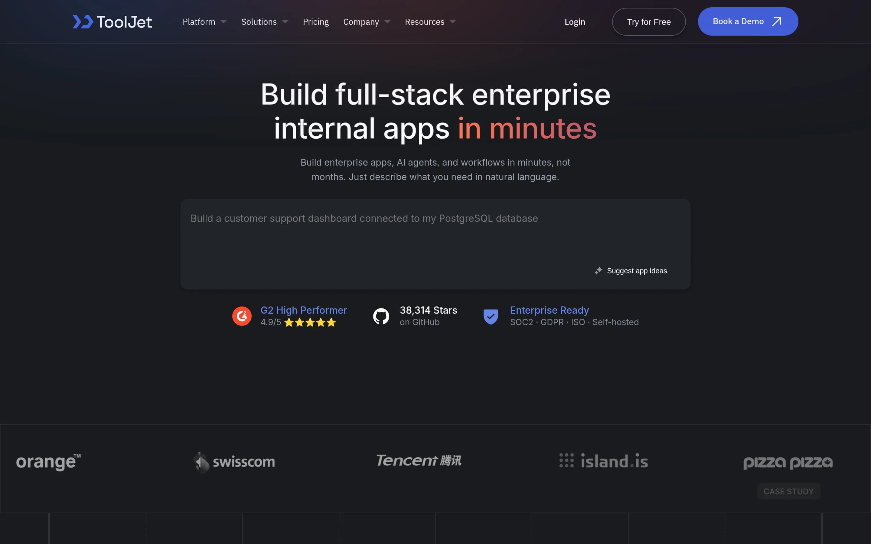
Task: Click the Tencent logo
Action: pos(419,460)
